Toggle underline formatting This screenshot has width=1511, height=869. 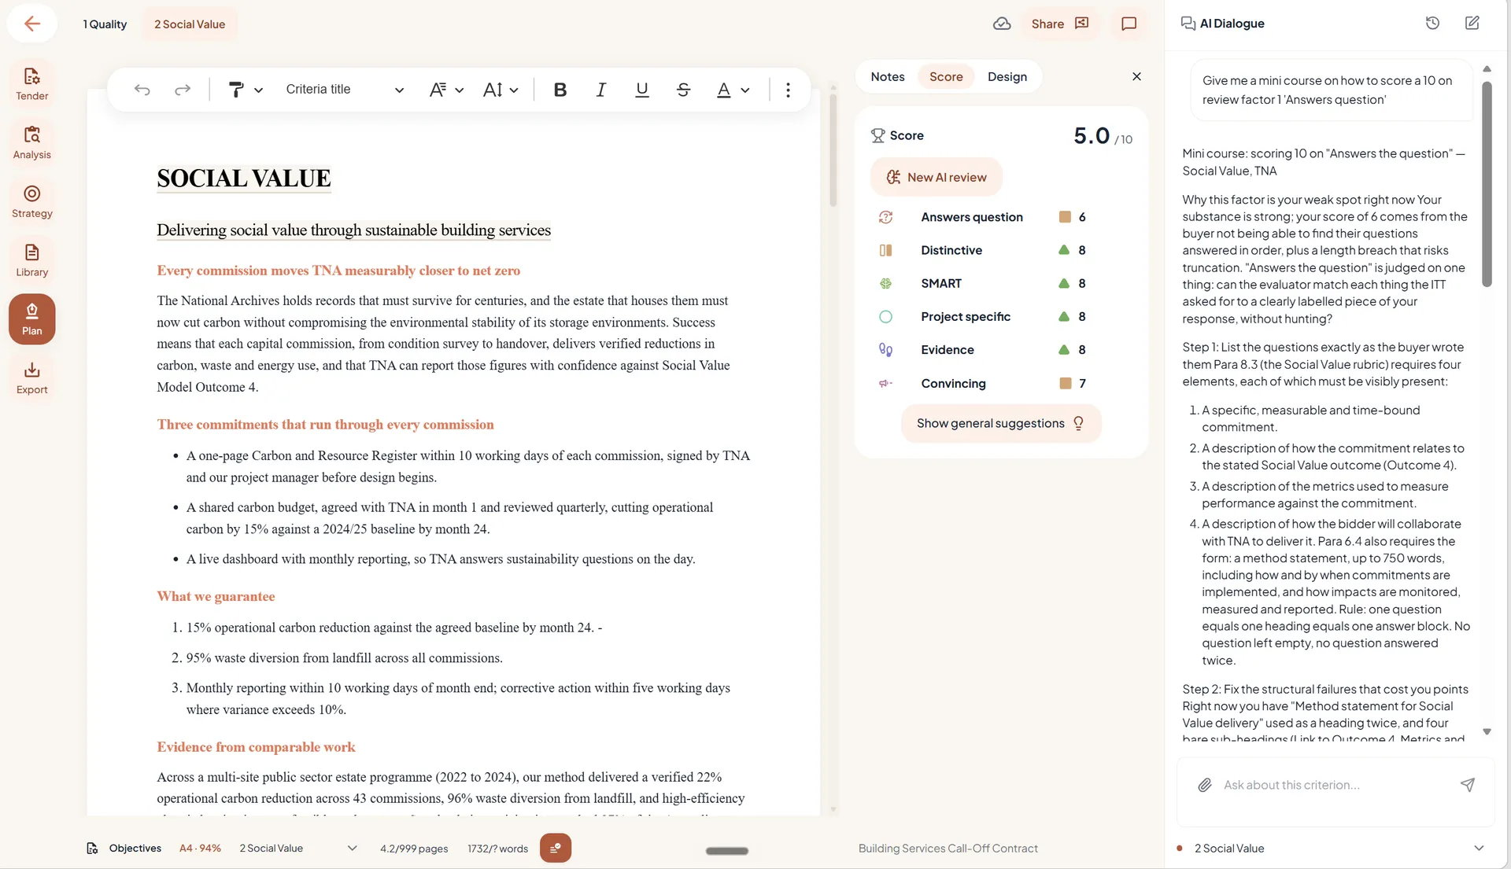(x=641, y=90)
